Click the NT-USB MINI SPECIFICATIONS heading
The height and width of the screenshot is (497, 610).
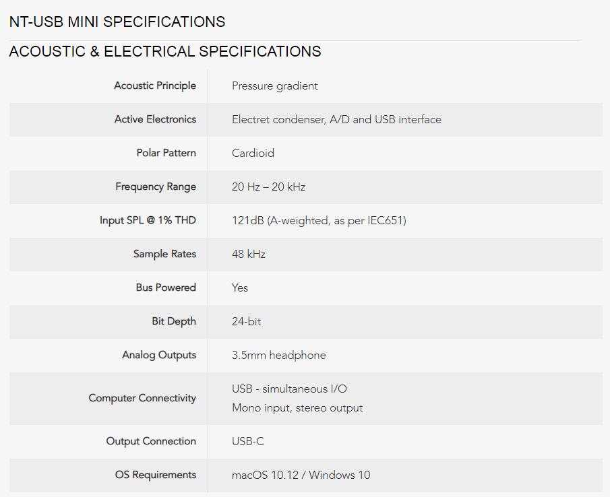pyautogui.click(x=117, y=22)
